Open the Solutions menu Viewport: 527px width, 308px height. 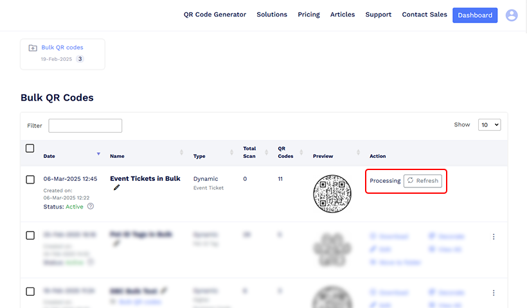[272, 14]
